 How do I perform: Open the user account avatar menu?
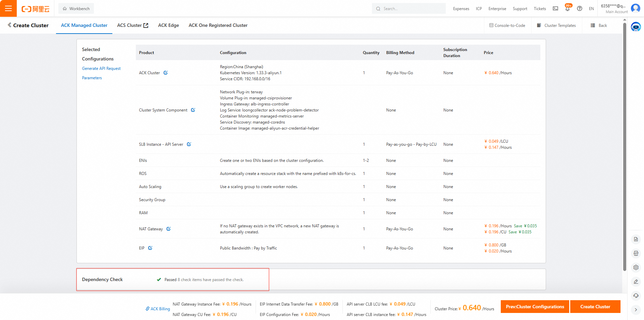(x=635, y=8)
